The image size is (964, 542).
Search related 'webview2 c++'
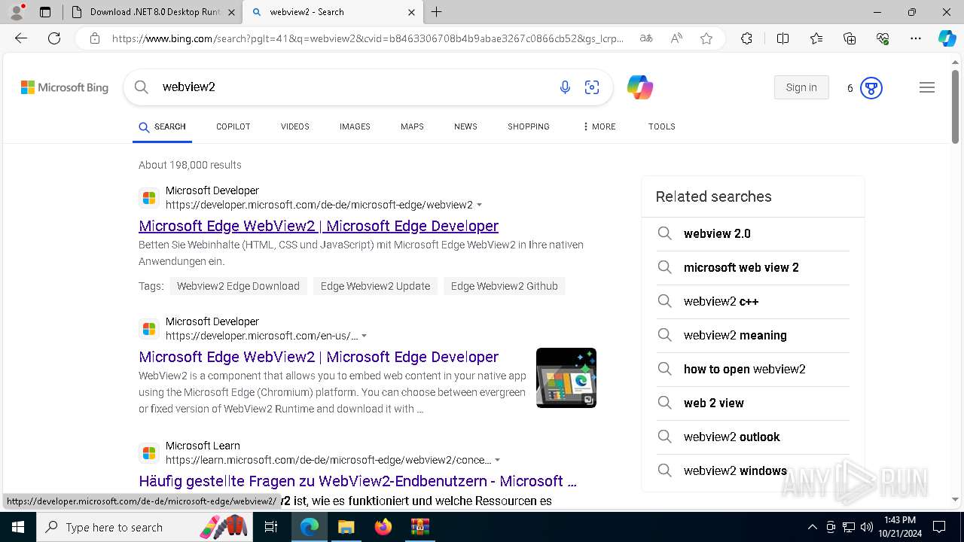[753, 302]
